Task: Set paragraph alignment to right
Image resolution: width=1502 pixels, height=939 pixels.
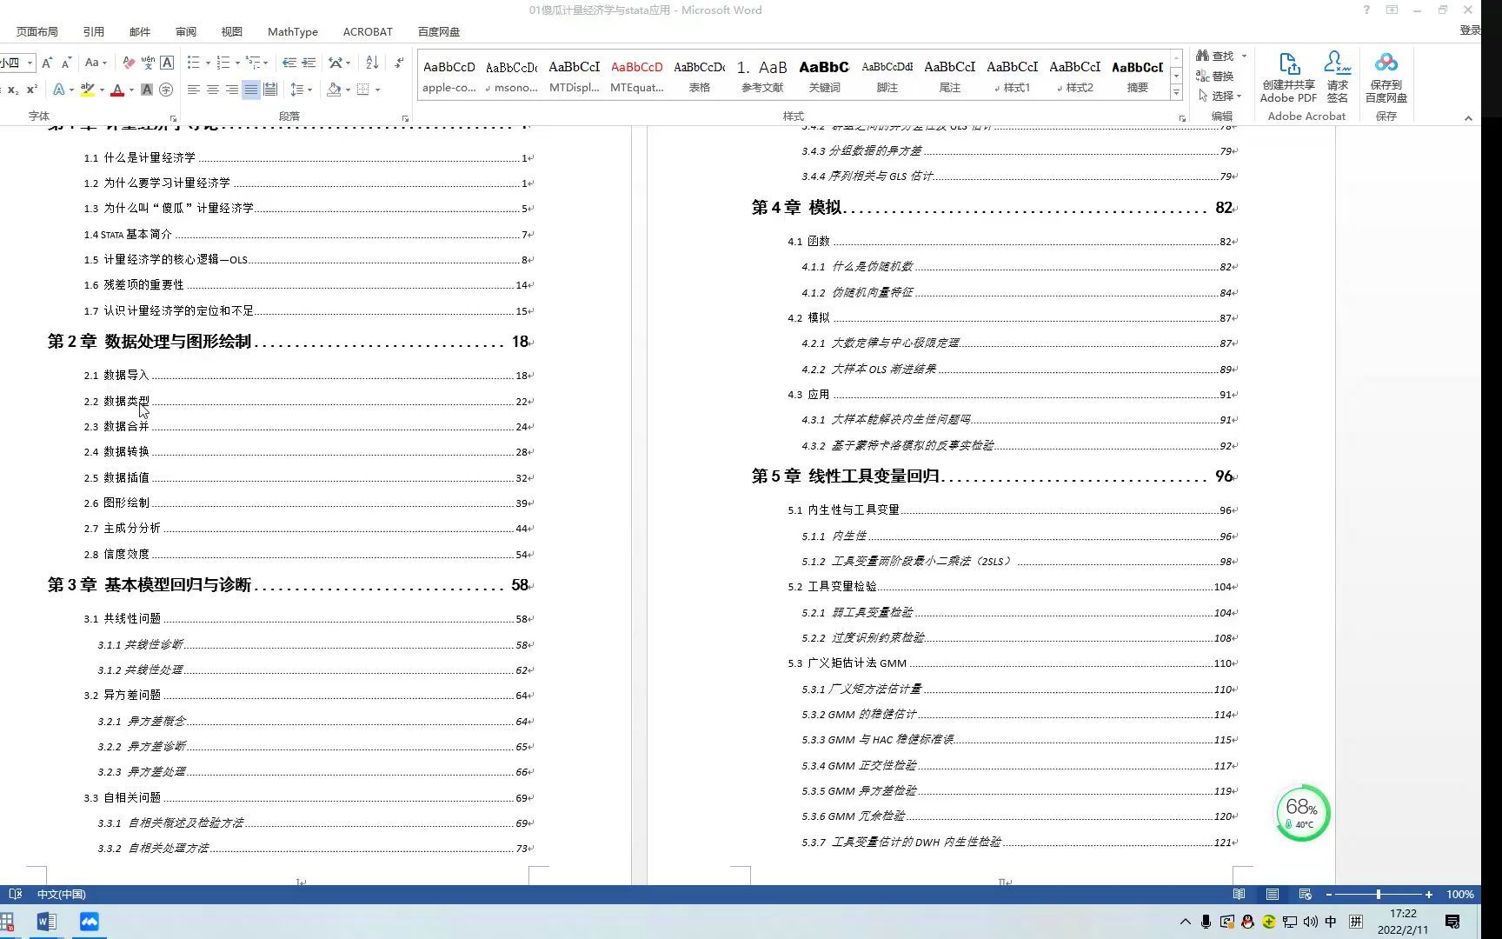Action: coord(232,90)
